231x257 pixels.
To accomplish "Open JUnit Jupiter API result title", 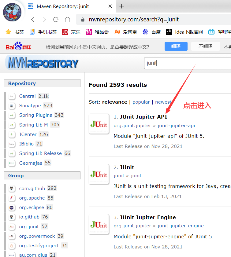I will pyautogui.click(x=143, y=117).
